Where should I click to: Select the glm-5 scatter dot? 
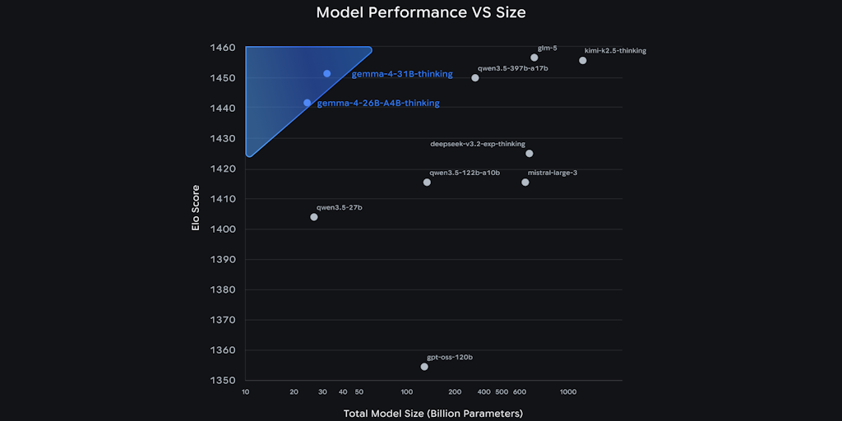coord(534,58)
